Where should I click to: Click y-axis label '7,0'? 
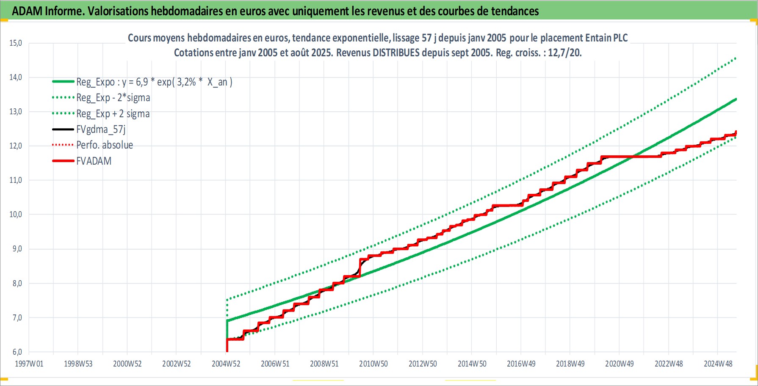pos(17,318)
